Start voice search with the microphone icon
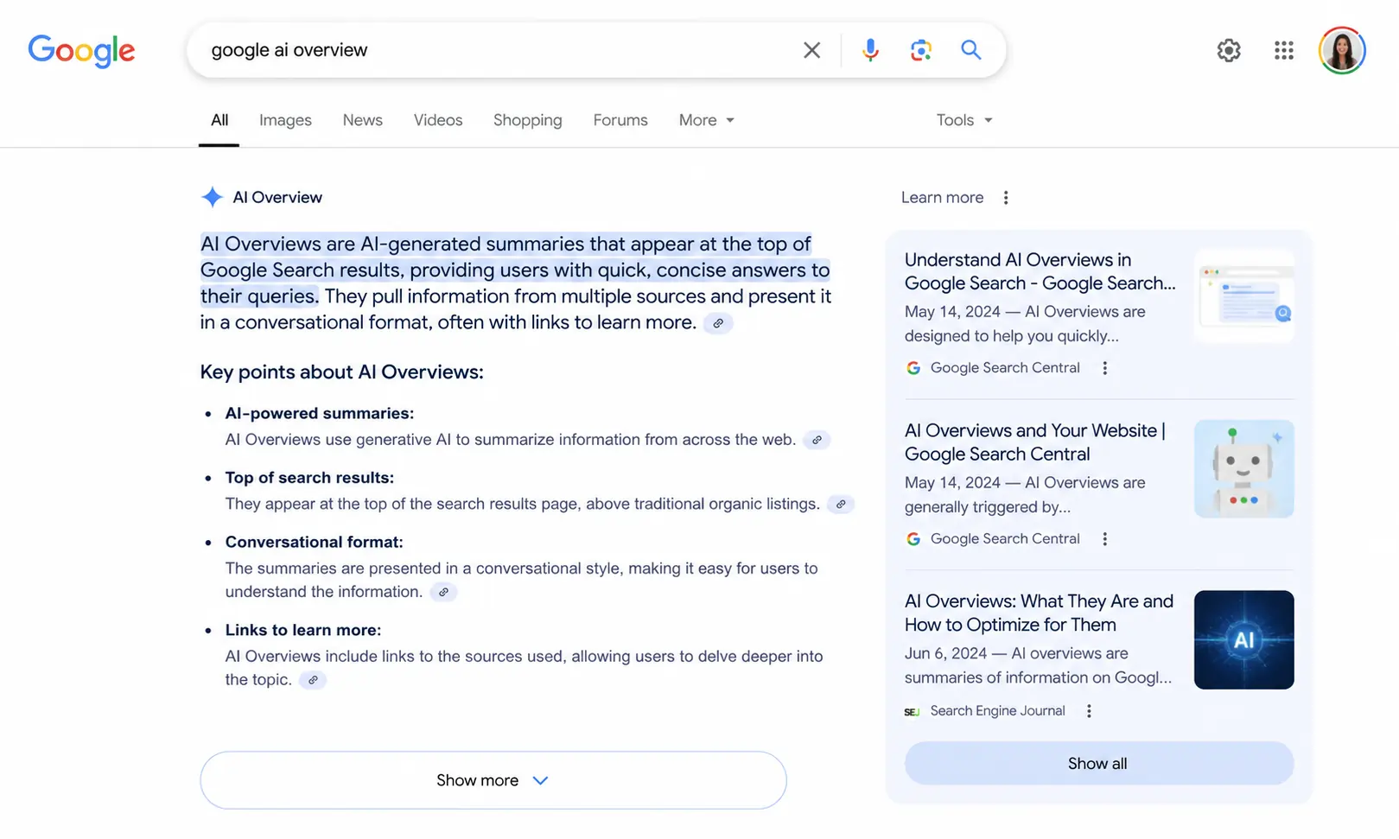This screenshot has height=839, width=1399. (870, 50)
